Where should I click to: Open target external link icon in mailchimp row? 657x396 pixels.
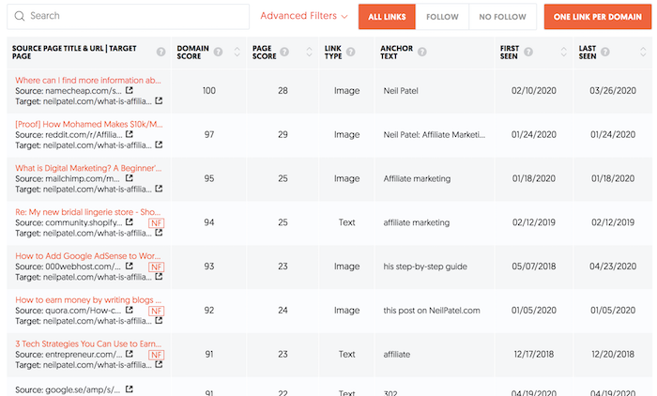(159, 189)
